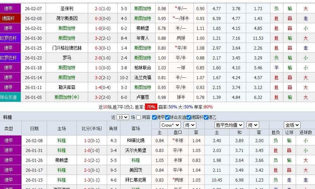Click the red 70% win rate badge

151,107
